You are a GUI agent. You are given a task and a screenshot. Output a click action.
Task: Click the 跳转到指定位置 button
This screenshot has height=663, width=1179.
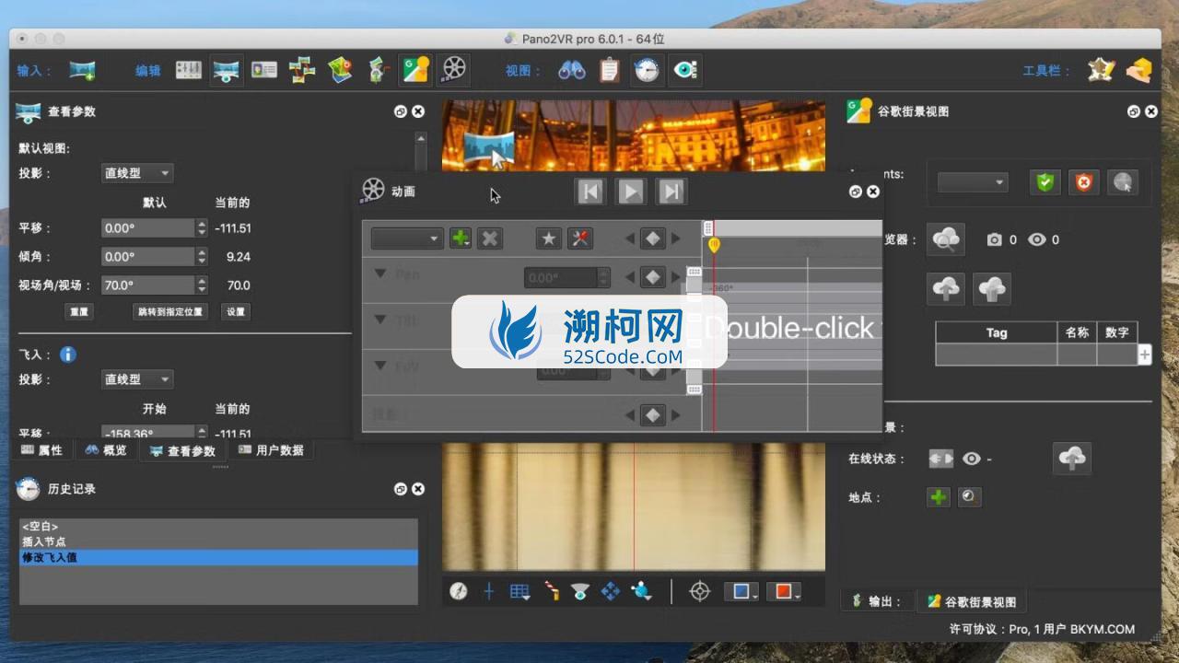point(169,312)
